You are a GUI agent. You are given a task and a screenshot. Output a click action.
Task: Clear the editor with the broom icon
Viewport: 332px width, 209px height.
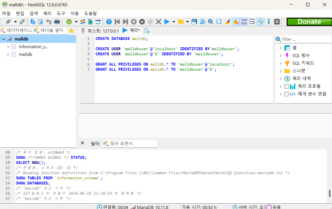227,22
